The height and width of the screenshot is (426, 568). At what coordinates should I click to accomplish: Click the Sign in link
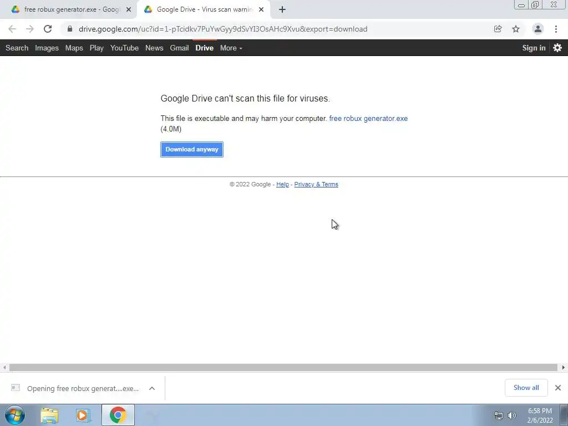click(x=534, y=48)
